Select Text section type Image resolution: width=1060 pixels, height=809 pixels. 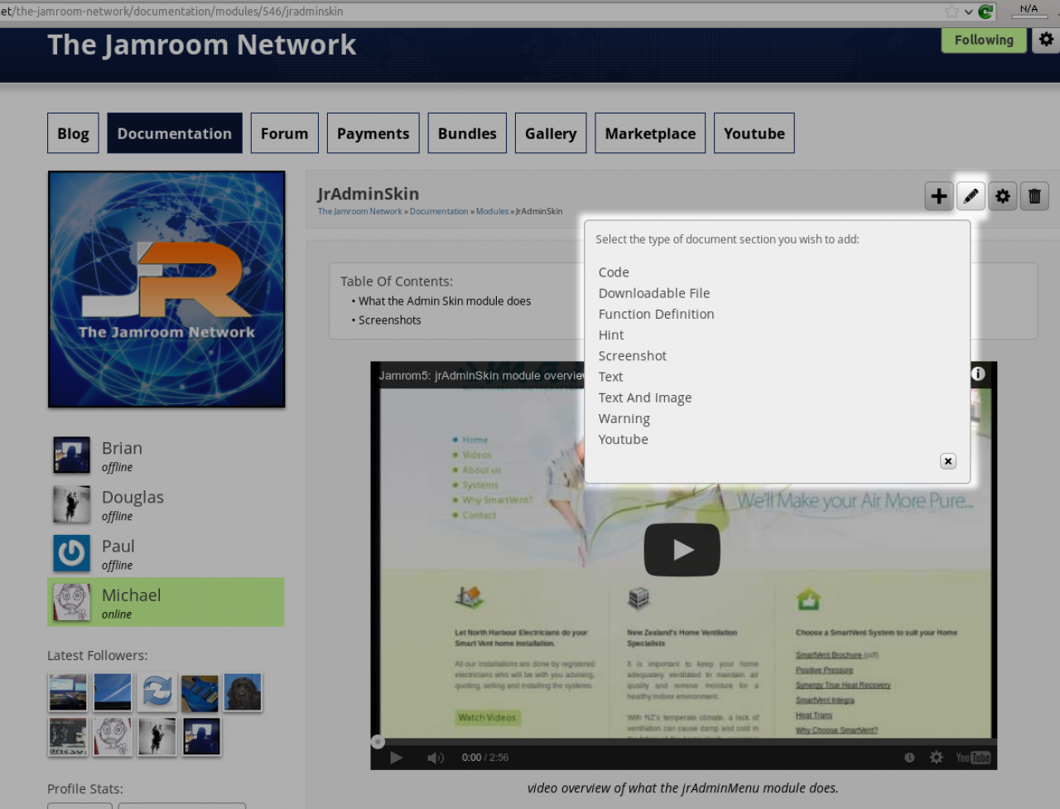tap(610, 377)
